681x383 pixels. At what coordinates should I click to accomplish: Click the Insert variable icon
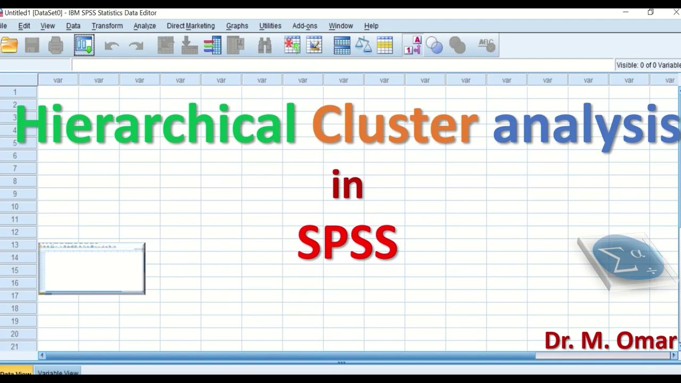click(x=314, y=46)
